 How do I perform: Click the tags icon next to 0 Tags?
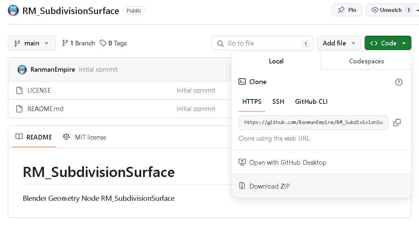pos(103,43)
